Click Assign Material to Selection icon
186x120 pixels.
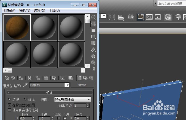point(21,78)
